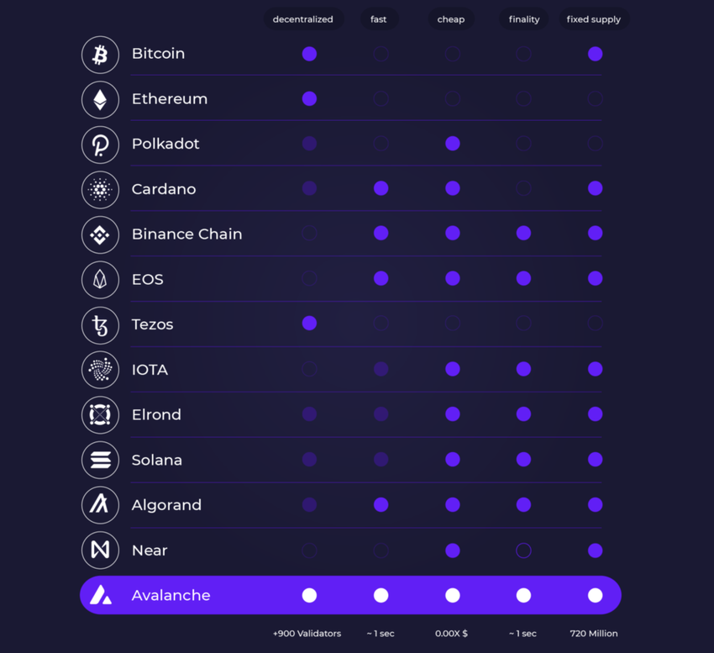Image resolution: width=714 pixels, height=653 pixels.
Task: Click the +900 Validators footer text
Action: [307, 633]
